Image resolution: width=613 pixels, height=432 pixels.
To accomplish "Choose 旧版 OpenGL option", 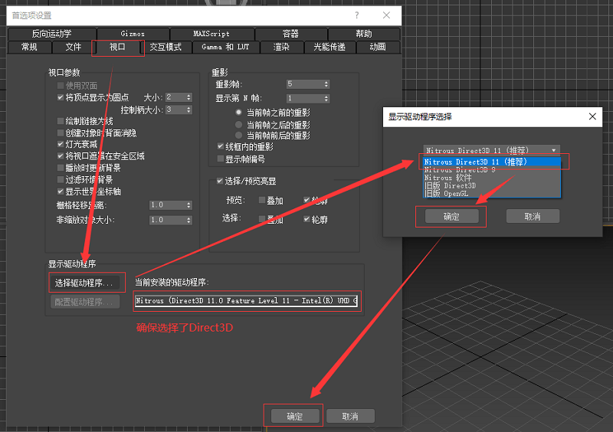I will click(492, 193).
